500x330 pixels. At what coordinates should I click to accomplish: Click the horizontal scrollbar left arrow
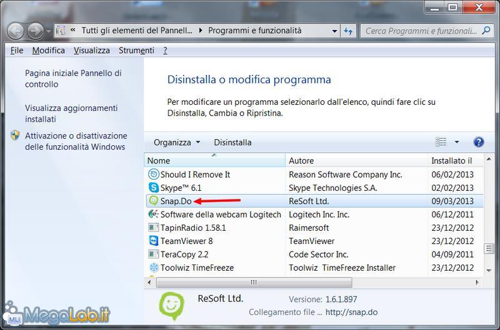click(149, 282)
